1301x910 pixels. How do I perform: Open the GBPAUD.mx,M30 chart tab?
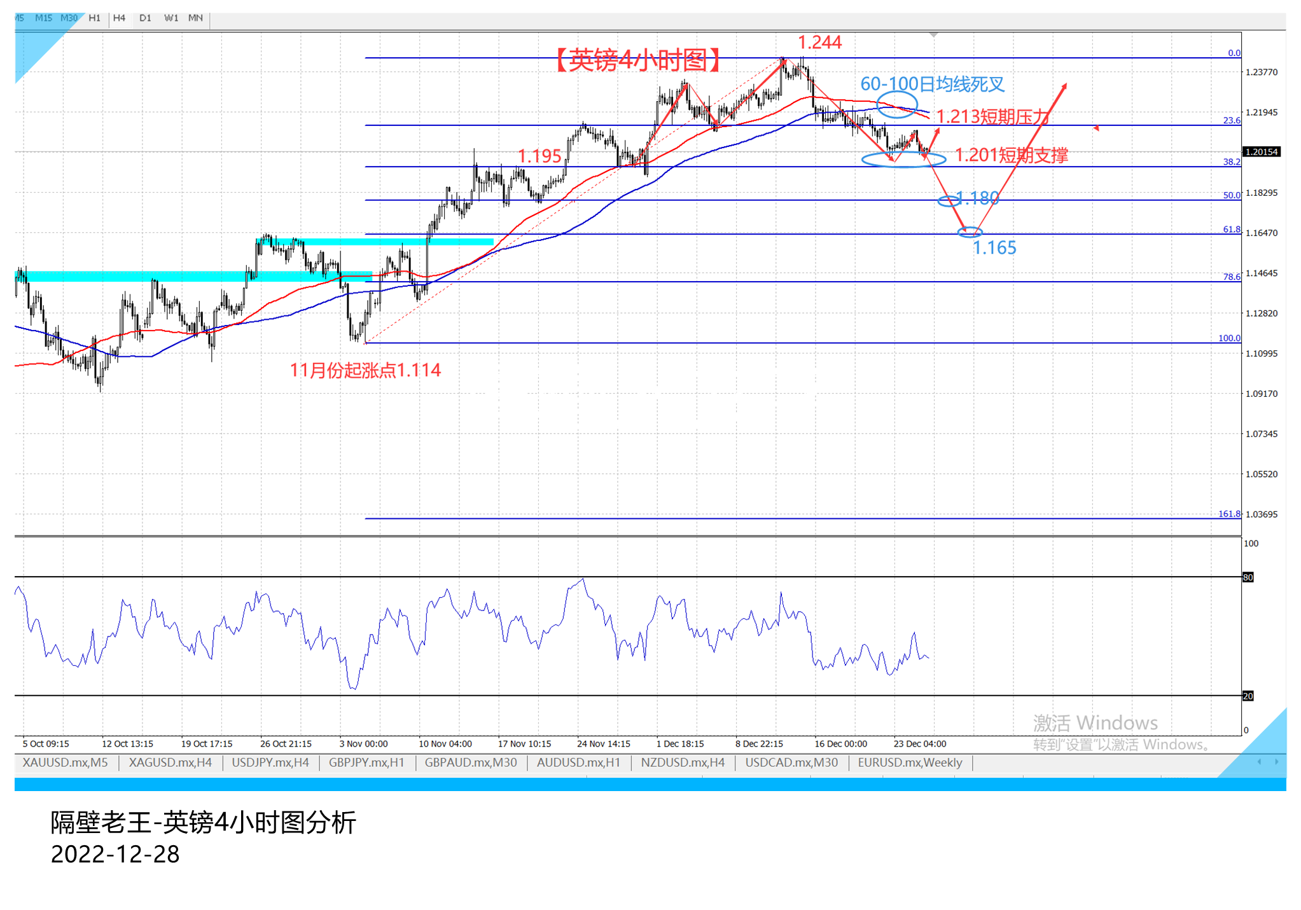(x=471, y=762)
